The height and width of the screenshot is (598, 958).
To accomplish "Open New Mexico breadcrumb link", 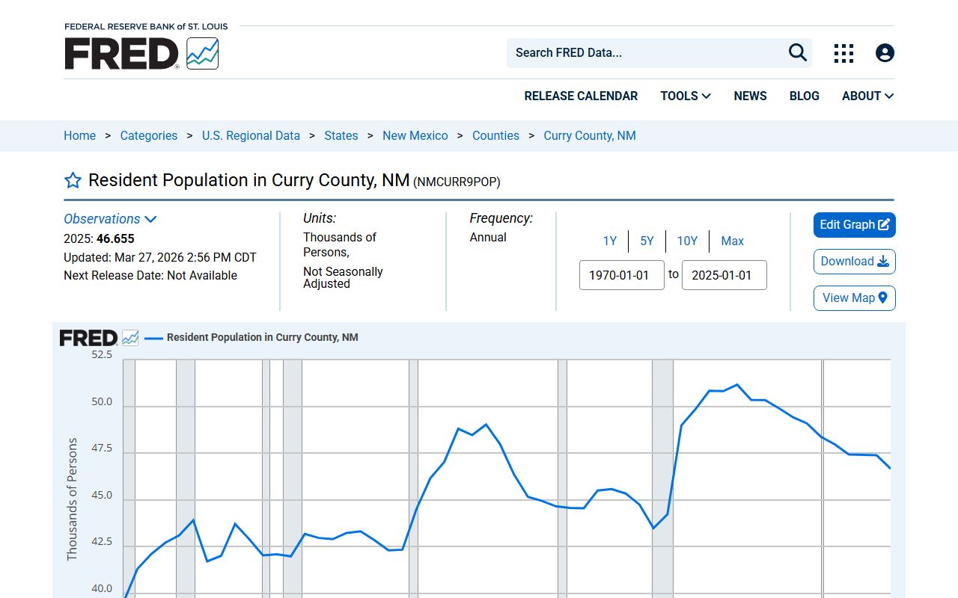I will click(x=415, y=135).
